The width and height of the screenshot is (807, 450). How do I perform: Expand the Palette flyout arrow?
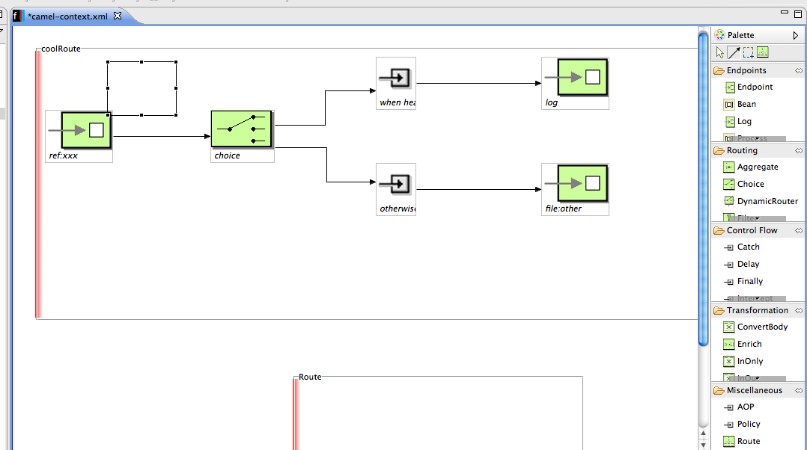(796, 35)
